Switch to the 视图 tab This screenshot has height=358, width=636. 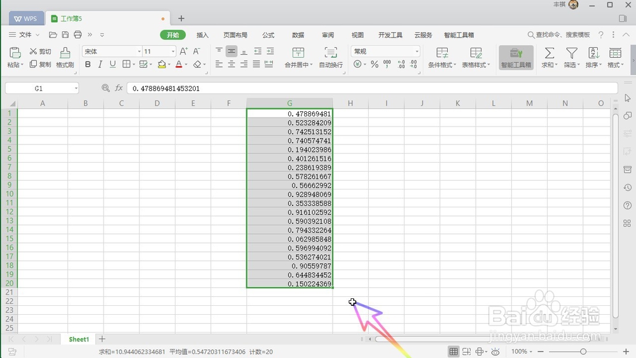357,35
